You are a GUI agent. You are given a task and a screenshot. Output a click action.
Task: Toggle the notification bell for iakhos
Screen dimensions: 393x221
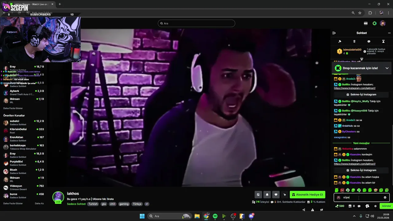click(x=267, y=195)
